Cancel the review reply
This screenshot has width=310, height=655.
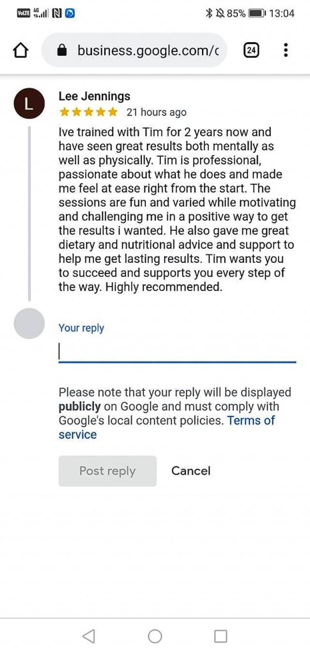(190, 471)
